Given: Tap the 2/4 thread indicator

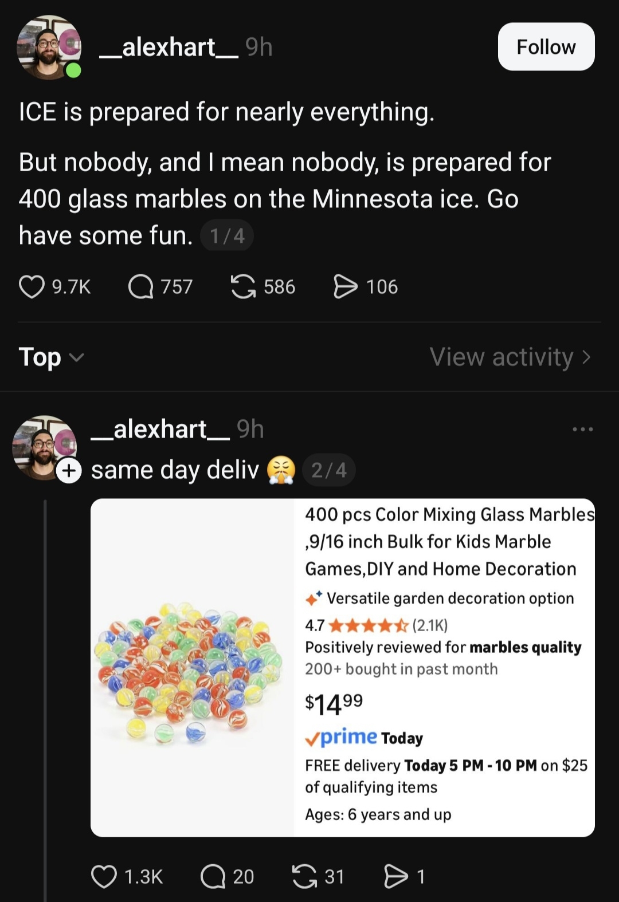Looking at the screenshot, I should click(329, 471).
